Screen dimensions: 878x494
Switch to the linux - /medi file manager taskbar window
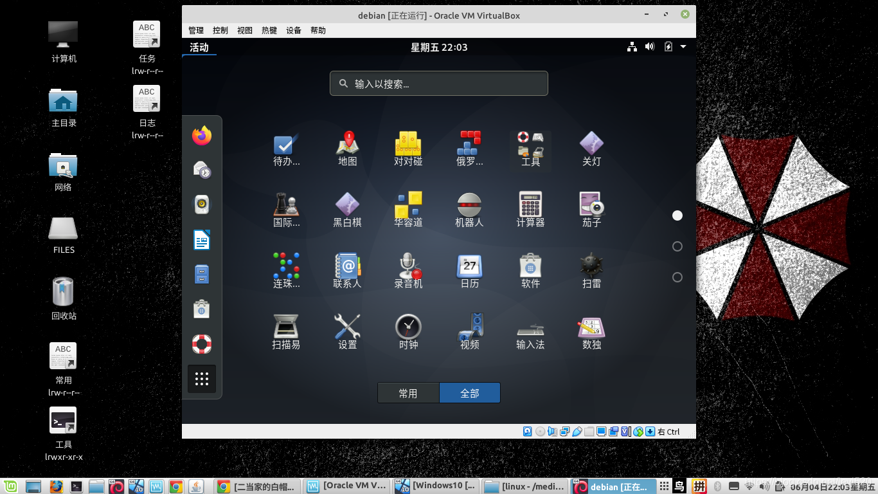[x=525, y=486]
